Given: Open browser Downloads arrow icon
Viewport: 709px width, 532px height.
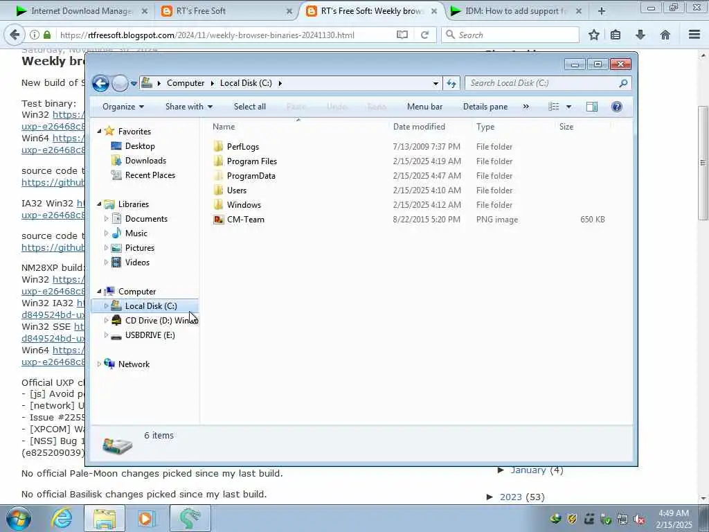Looking at the screenshot, I should [640, 35].
